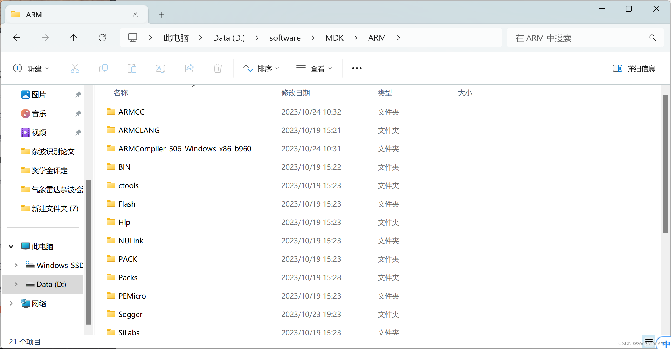Click the Refresh icon in navigation bar
This screenshot has width=671, height=349.
(102, 38)
